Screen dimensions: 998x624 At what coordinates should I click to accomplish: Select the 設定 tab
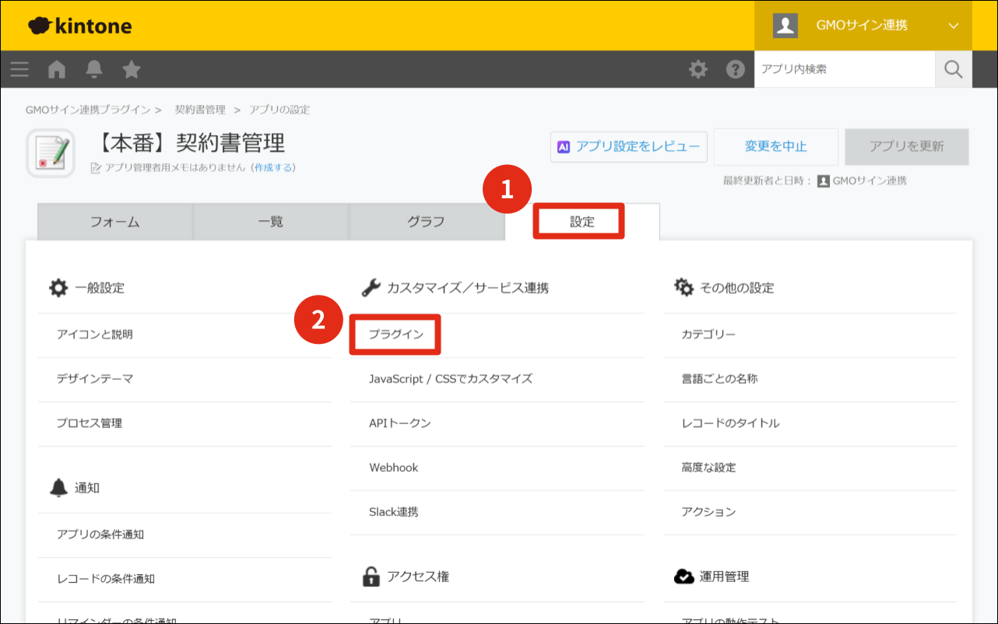tap(582, 222)
